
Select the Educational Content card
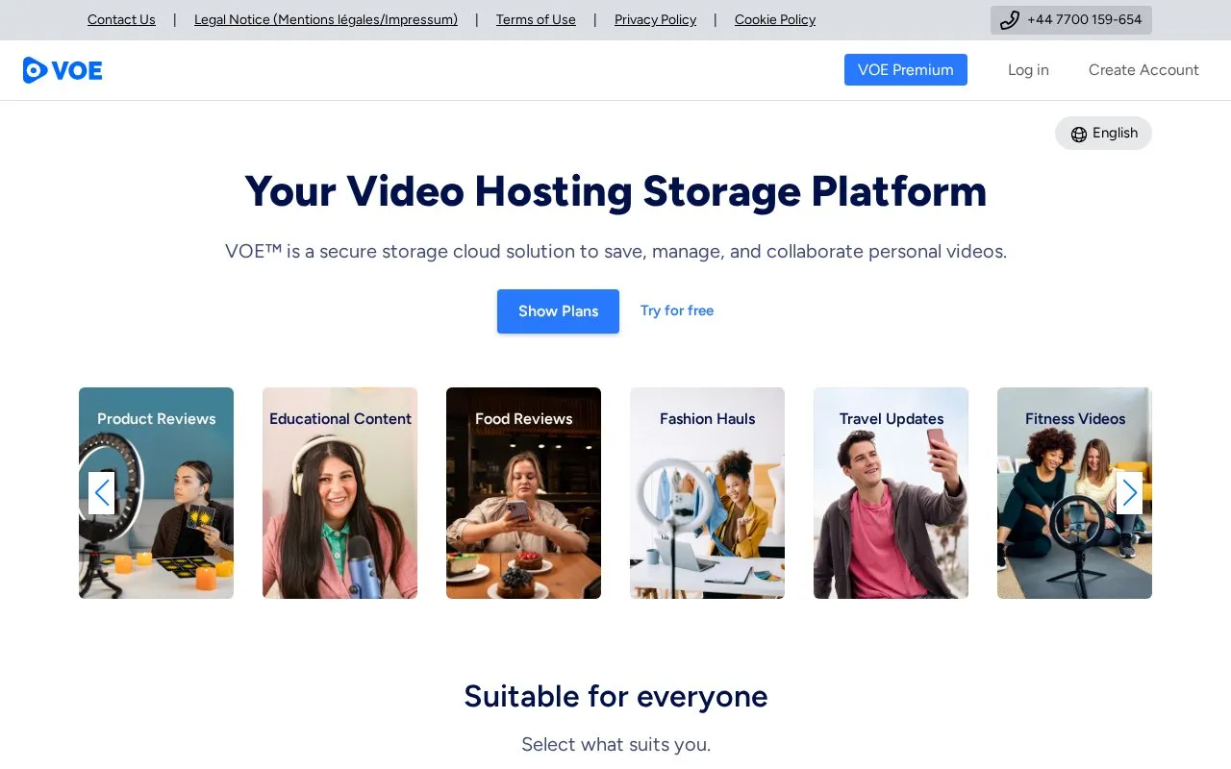pyautogui.click(x=339, y=493)
